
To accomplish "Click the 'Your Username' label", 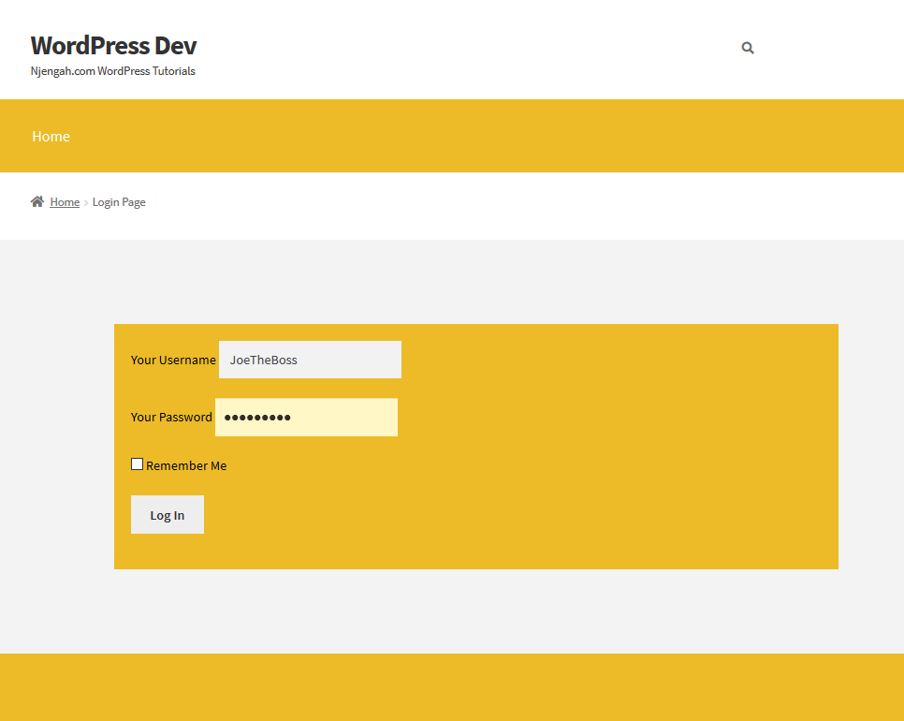I will point(173,360).
